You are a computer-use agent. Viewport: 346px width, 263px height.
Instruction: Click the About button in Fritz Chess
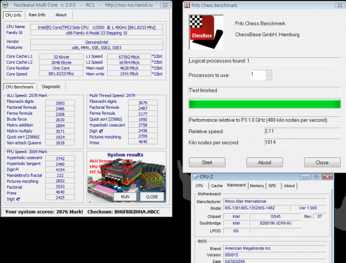[264, 162]
